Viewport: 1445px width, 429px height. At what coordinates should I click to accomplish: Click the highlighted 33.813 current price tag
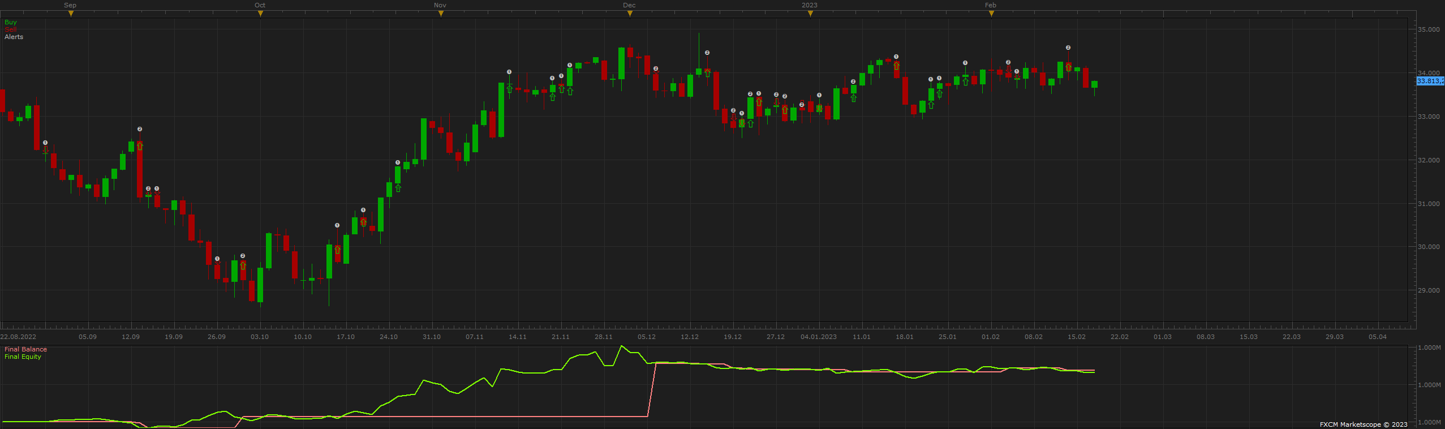tap(1430, 81)
